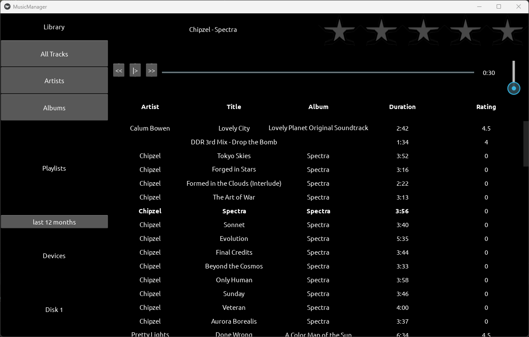
Task: Show the Artists list
Action: [x=54, y=81]
